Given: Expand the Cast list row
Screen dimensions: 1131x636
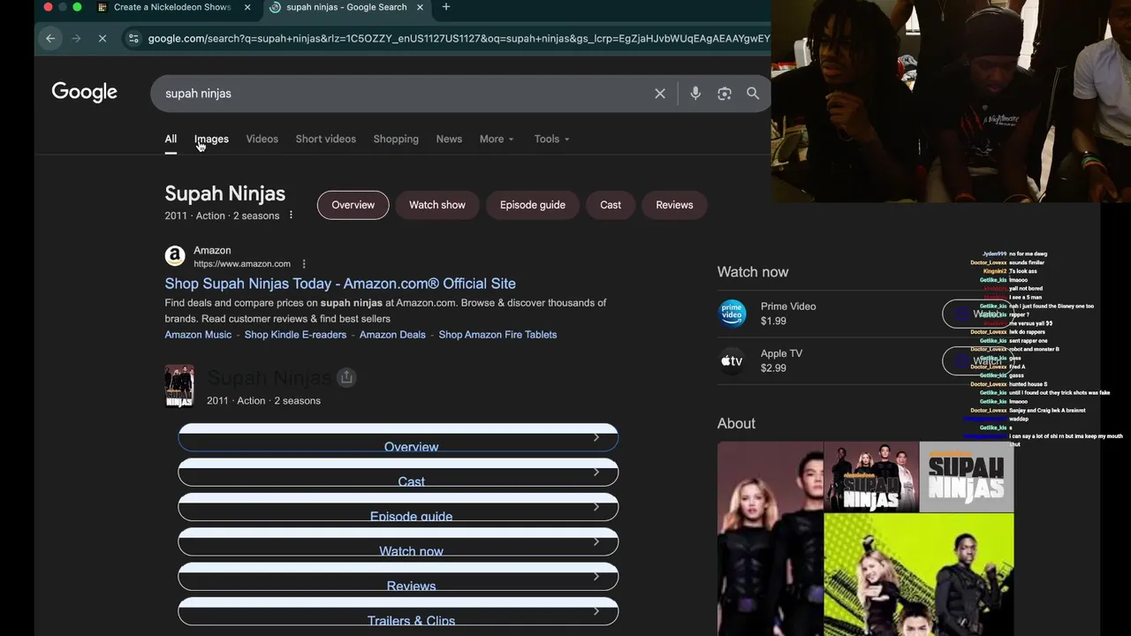Looking at the screenshot, I should [x=399, y=473].
